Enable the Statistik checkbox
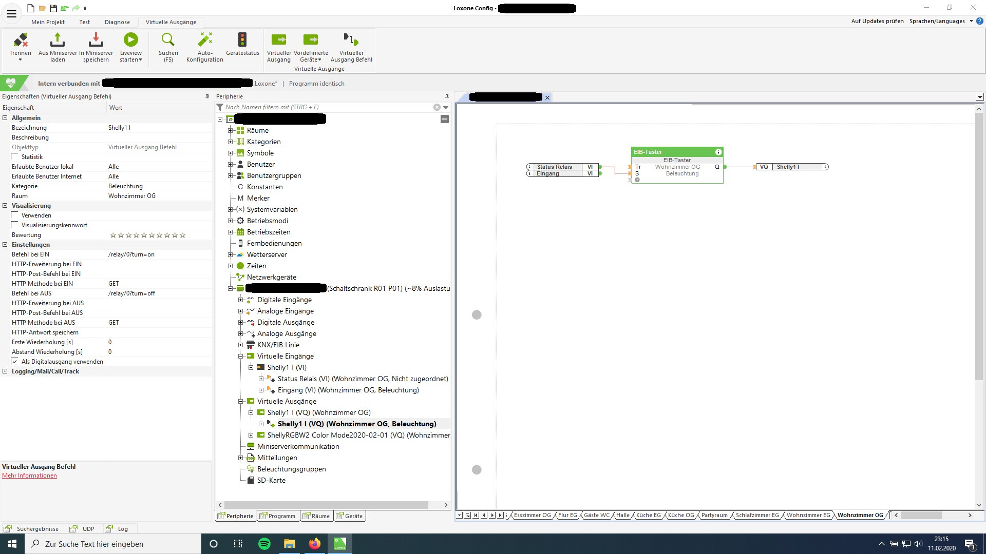986x554 pixels. coord(15,157)
